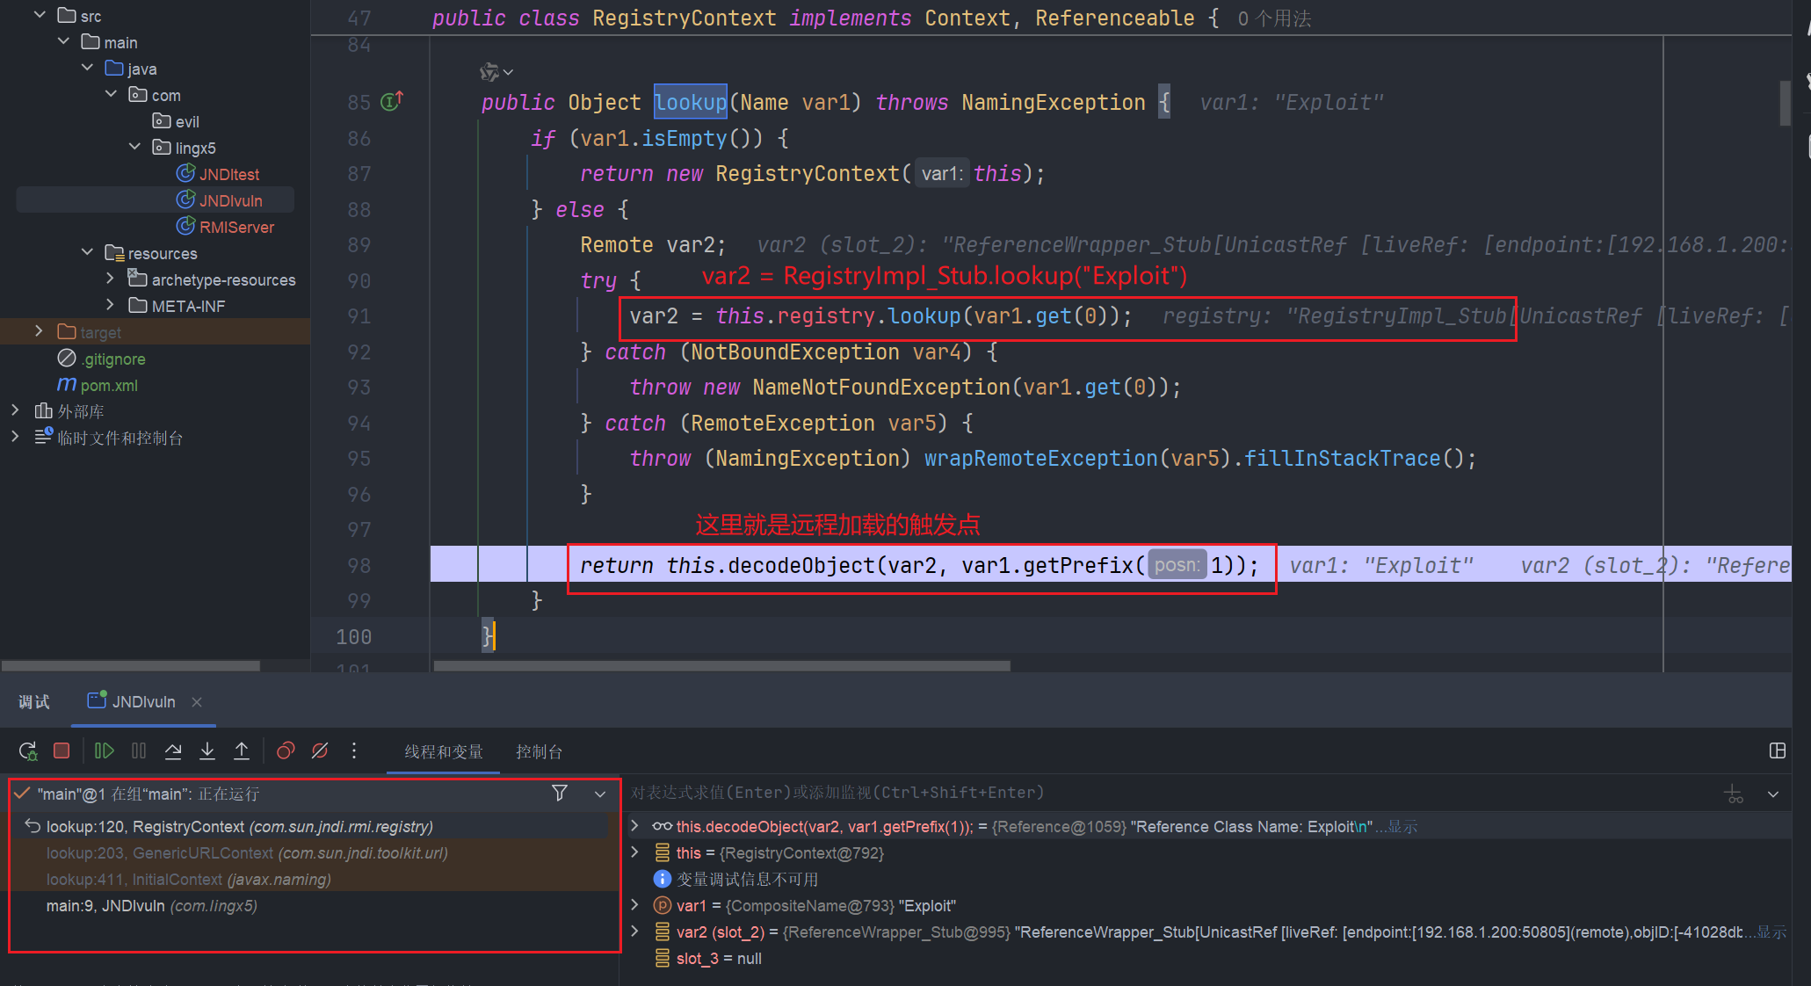The image size is (1811, 986).
Task: Select the evil package folder
Action: point(186,121)
